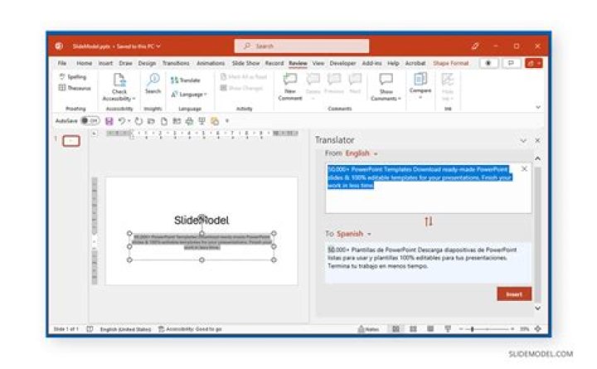Start the slide show from the quick access toolbar
The height and width of the screenshot is (369, 597).
point(201,121)
